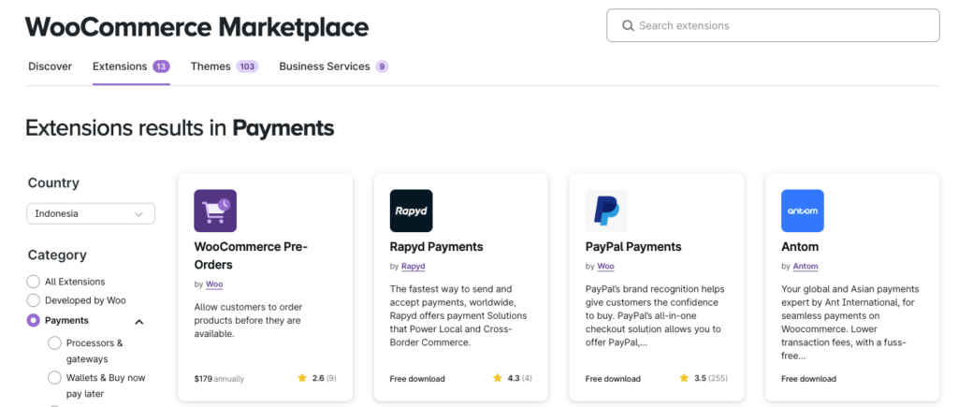Click the Antom logo icon
Image resolution: width=958 pixels, height=407 pixels.
coord(802,211)
